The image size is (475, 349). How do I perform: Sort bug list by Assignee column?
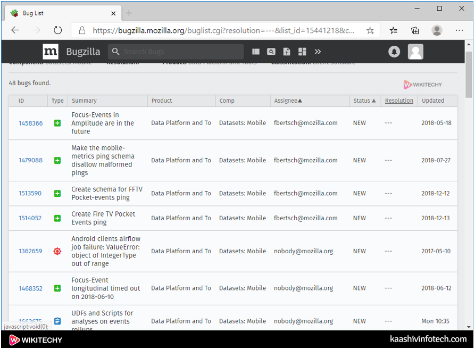click(288, 101)
